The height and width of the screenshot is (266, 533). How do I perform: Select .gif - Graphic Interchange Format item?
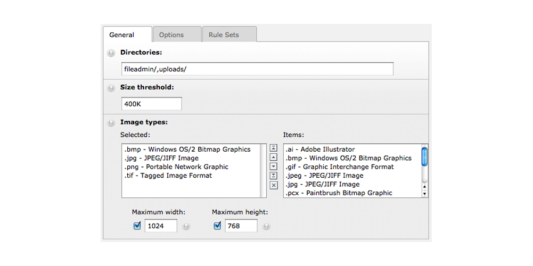click(340, 167)
